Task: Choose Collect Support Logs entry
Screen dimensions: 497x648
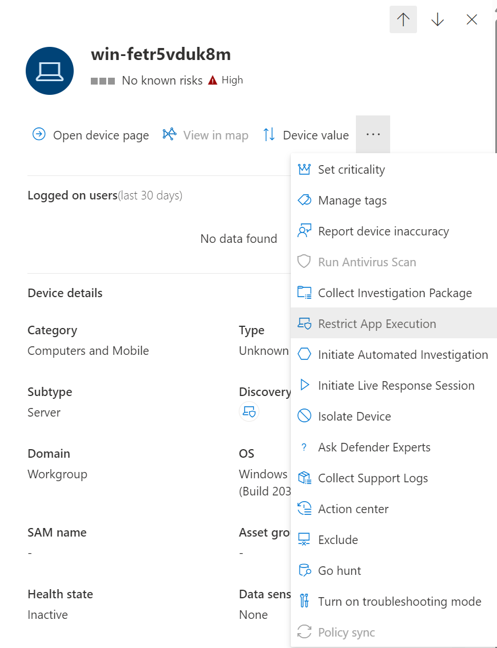Action: point(372,478)
